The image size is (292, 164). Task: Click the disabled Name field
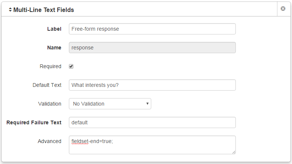(x=152, y=48)
